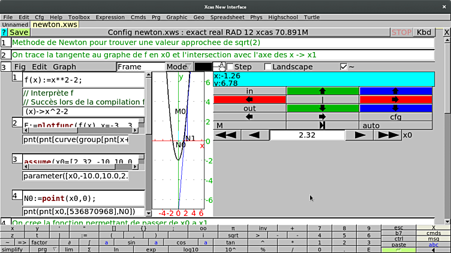Click the black color swatch

pos(203,67)
